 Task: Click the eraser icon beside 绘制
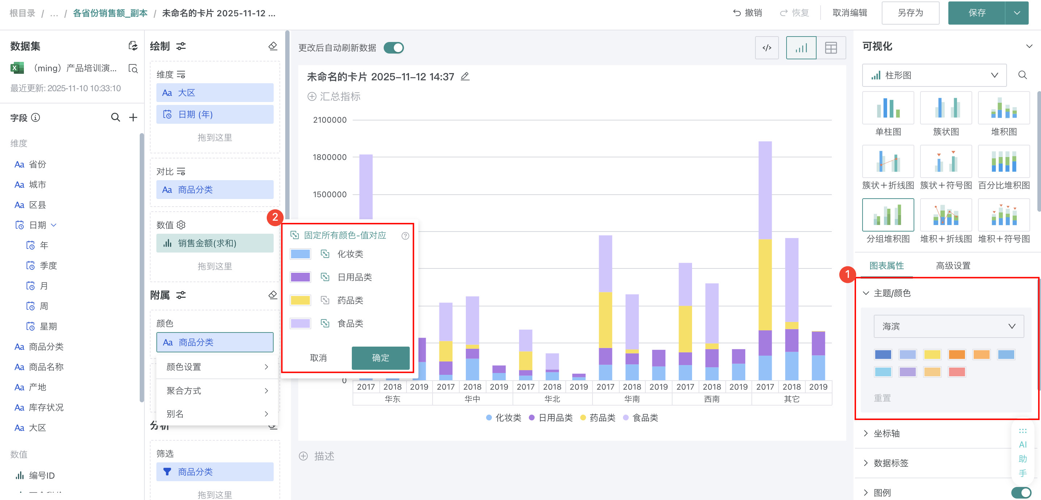point(273,46)
